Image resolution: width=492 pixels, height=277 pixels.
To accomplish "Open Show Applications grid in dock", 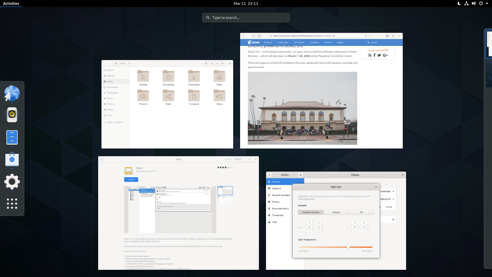I will (x=12, y=203).
